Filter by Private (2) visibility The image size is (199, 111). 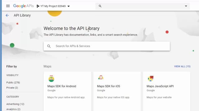(12, 88)
